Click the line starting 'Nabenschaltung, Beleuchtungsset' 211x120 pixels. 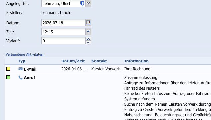[168, 115]
